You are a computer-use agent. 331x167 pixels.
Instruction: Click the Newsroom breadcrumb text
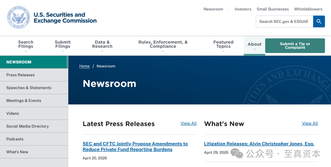pos(106,66)
